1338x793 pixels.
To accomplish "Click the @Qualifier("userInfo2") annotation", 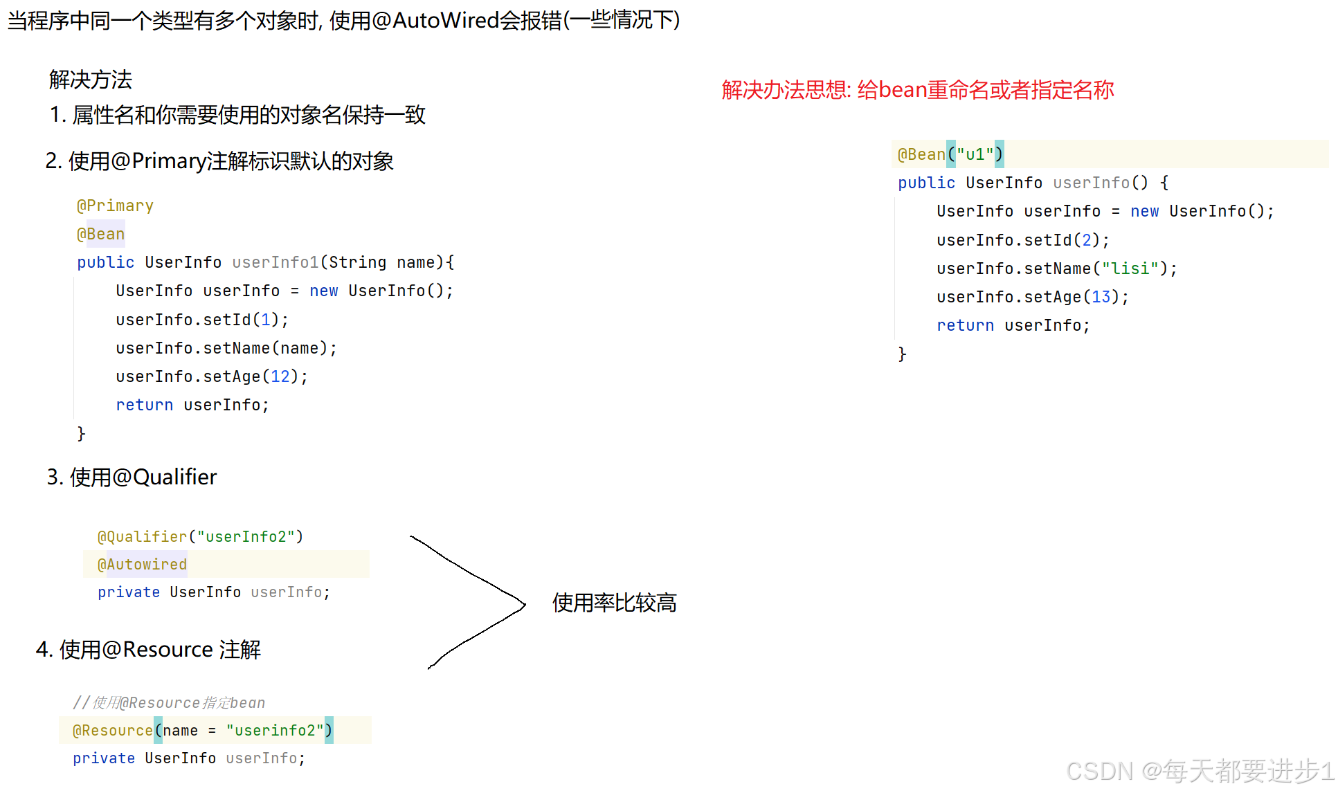I will coord(200,536).
